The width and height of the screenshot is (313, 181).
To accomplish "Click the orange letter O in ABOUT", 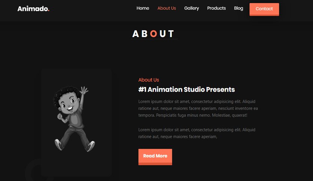I will click(153, 34).
